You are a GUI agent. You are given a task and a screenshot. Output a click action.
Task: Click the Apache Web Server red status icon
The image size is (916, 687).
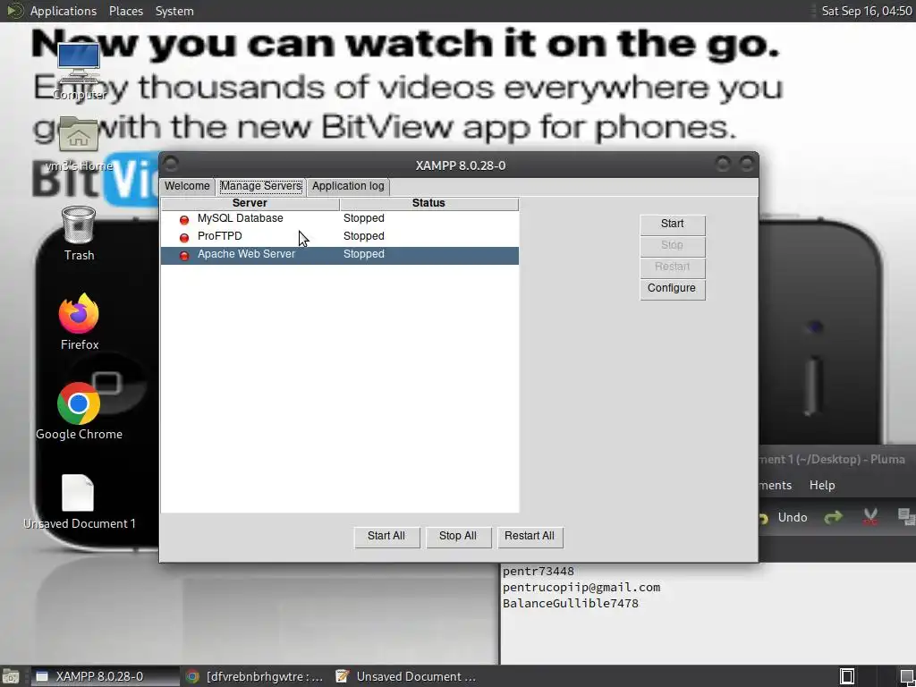pos(184,255)
